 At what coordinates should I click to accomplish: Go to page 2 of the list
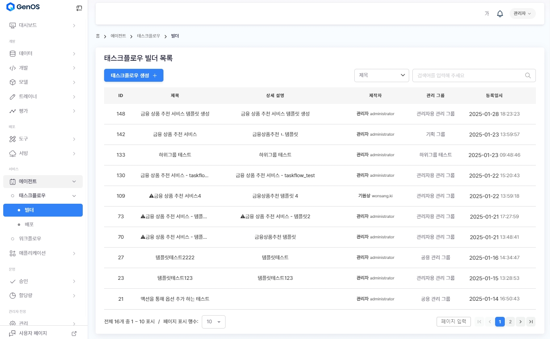(510, 322)
